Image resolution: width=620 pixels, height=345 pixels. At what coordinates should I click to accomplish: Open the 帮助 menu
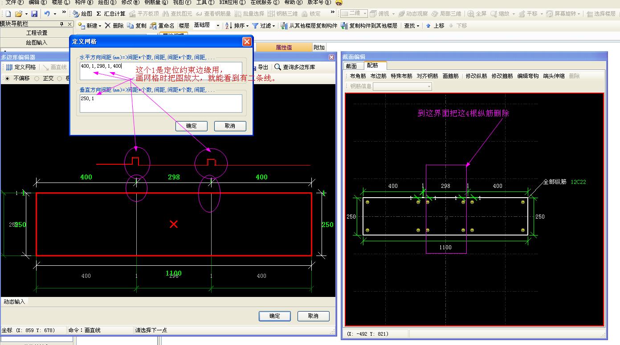point(293,3)
